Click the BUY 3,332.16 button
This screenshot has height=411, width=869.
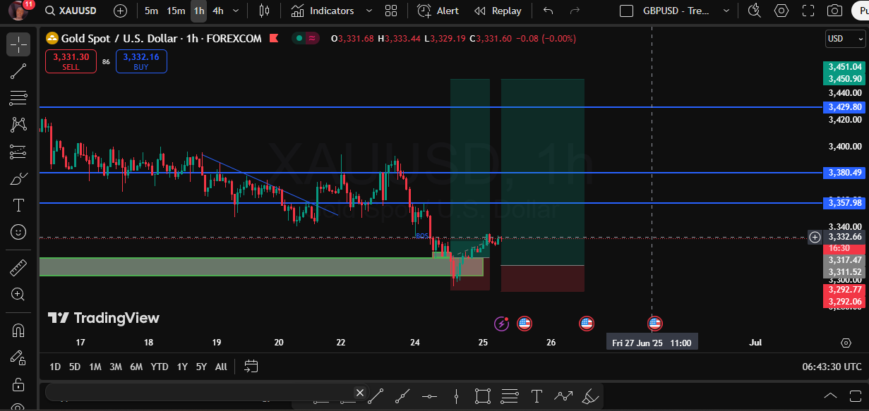click(x=141, y=62)
